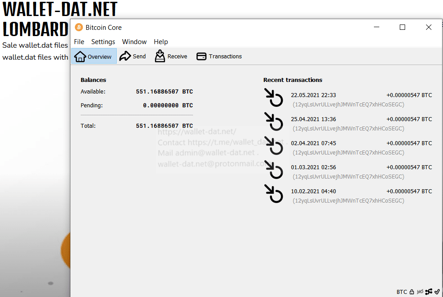
Task: Open the Receive tab
Action: coord(171,56)
